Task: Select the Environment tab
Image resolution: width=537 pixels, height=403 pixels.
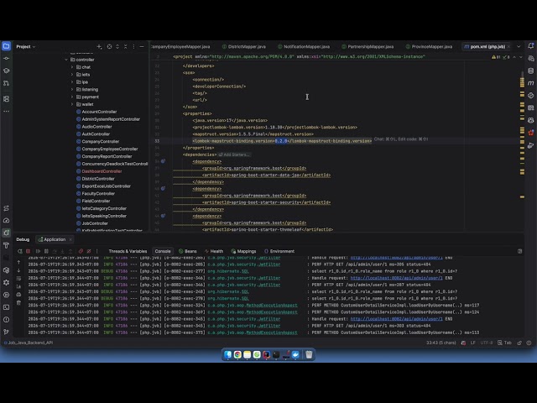Action: pos(279,251)
